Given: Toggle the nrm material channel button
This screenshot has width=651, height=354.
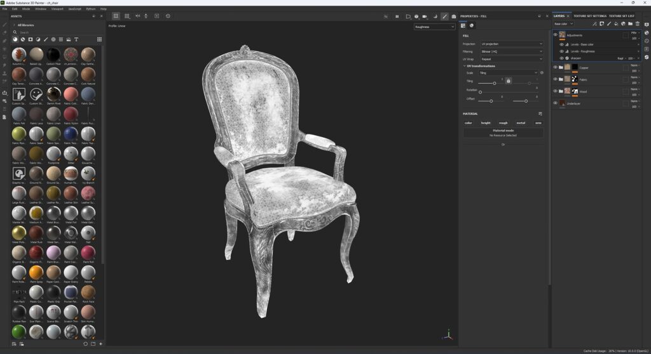Looking at the screenshot, I should [538, 123].
